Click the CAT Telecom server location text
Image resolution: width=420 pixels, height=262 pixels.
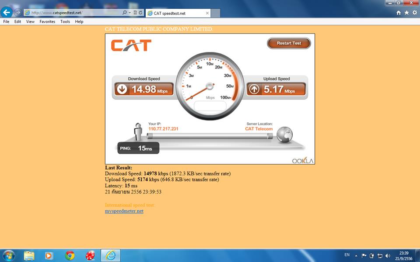pos(259,129)
